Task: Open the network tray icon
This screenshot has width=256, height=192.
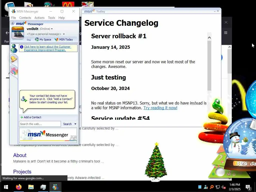Action: [218, 187]
